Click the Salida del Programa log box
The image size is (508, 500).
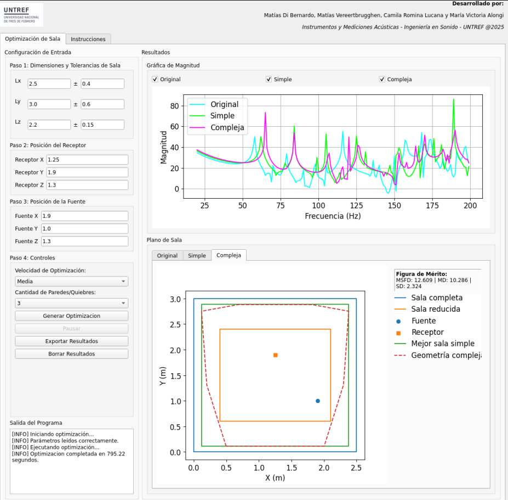[72, 462]
